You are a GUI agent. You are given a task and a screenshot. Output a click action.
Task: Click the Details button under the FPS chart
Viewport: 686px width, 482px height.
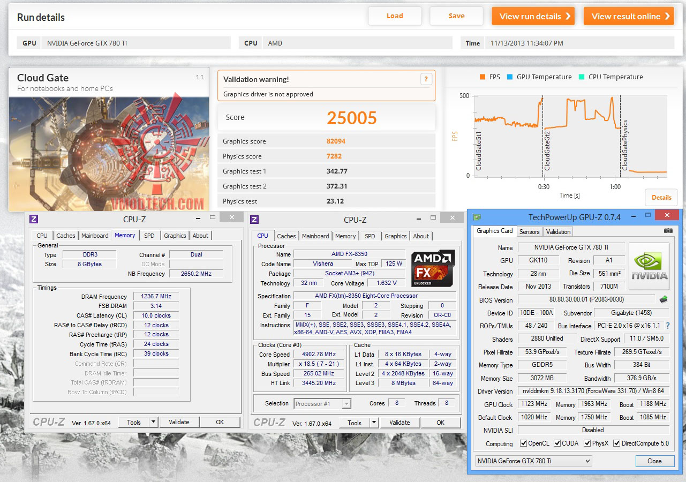(x=661, y=198)
